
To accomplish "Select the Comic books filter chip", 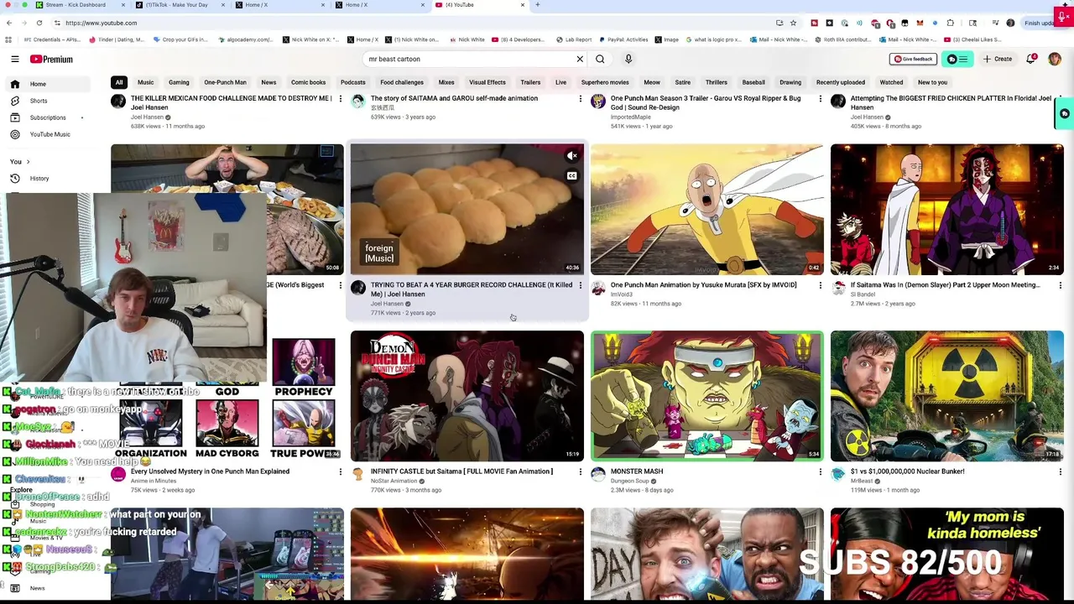I will [x=308, y=82].
